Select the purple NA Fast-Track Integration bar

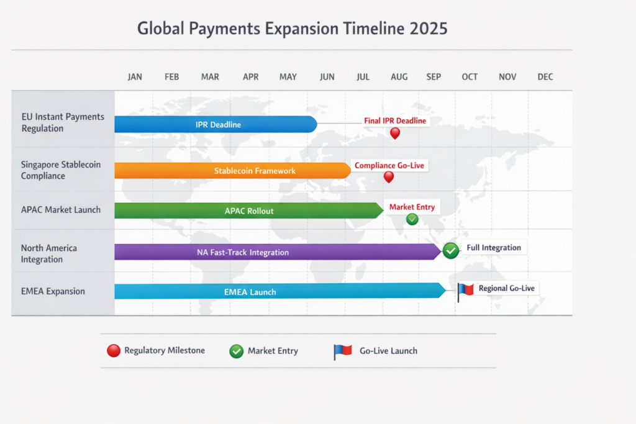point(277,252)
